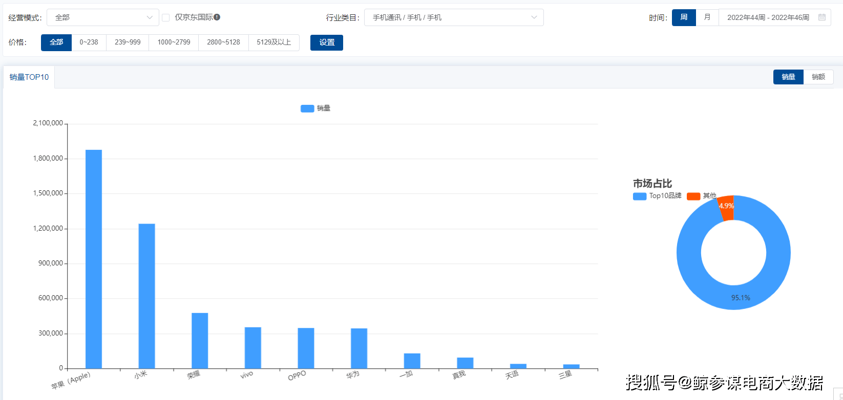
Task: Choose the 0~238 price range
Action: click(89, 42)
